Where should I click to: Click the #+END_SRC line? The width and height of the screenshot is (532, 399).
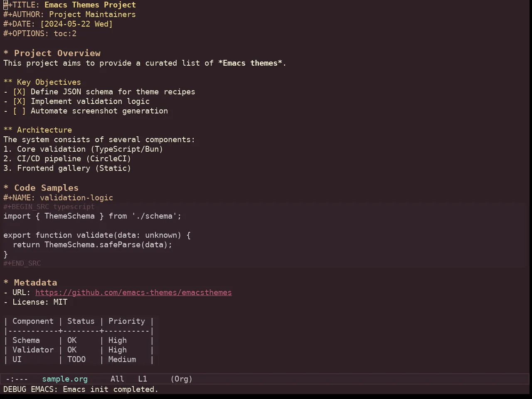(22, 264)
